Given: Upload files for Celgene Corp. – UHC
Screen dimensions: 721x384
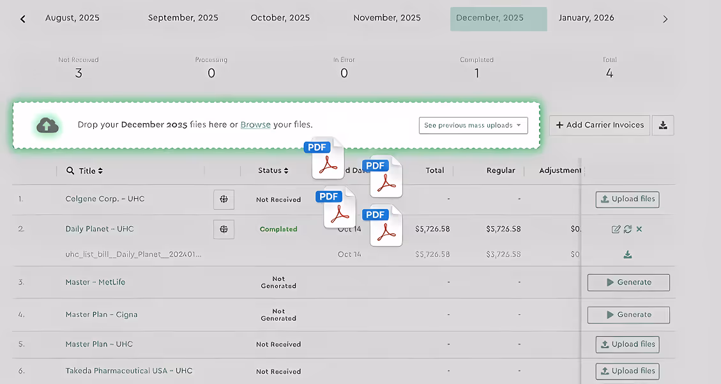Looking at the screenshot, I should pyautogui.click(x=627, y=199).
